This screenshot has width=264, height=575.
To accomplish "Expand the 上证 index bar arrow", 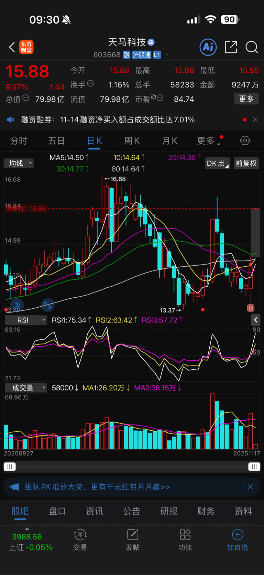I will click(27, 529).
